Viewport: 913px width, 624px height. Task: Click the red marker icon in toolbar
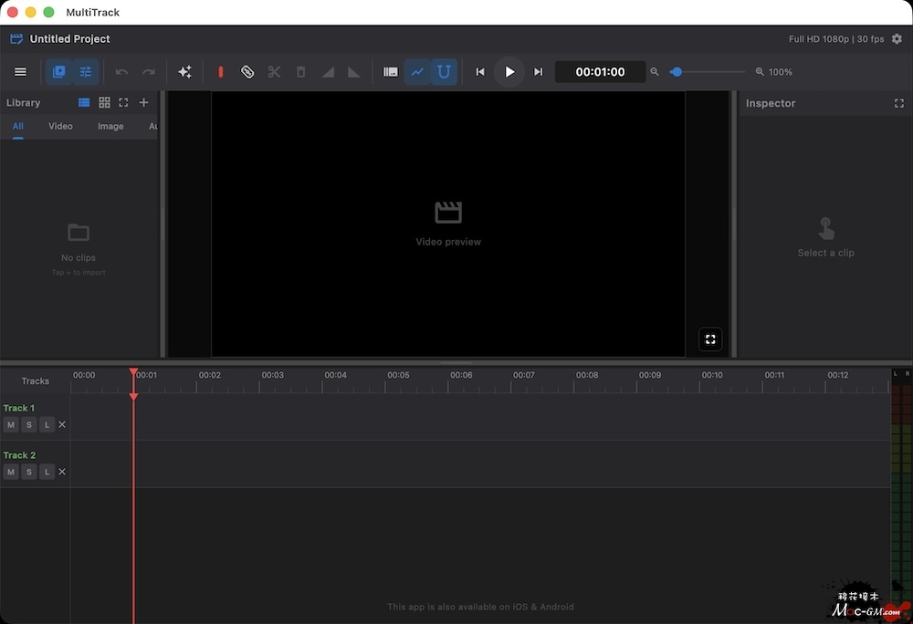click(x=220, y=72)
